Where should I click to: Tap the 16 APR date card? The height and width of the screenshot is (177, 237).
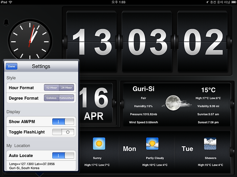pos(96,103)
